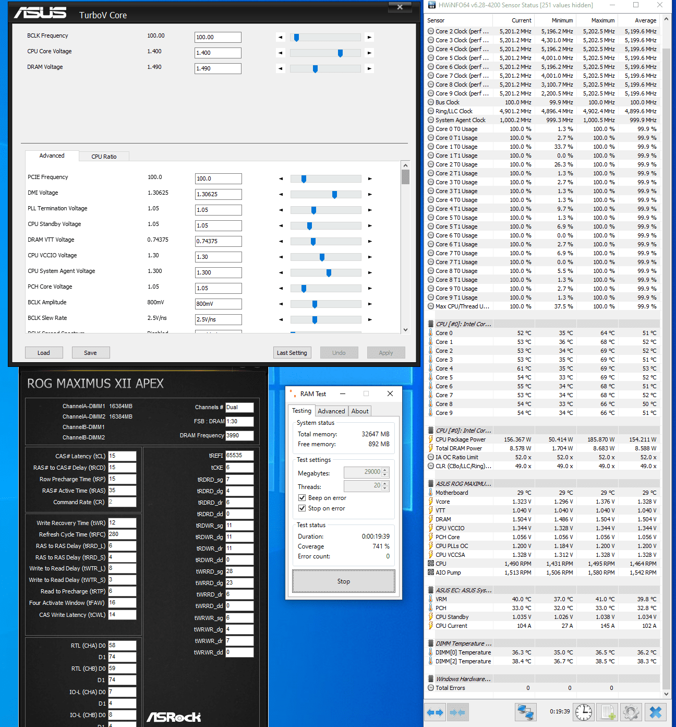Click the Load button in TurboV Core

pyautogui.click(x=44, y=353)
